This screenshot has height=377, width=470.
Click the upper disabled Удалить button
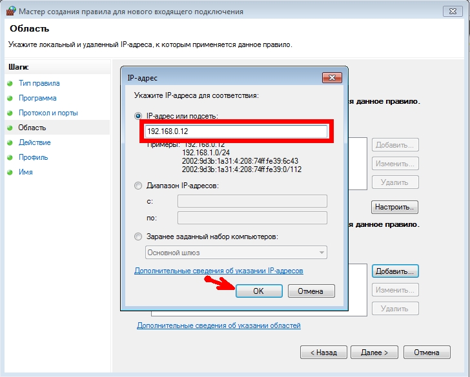pos(395,182)
